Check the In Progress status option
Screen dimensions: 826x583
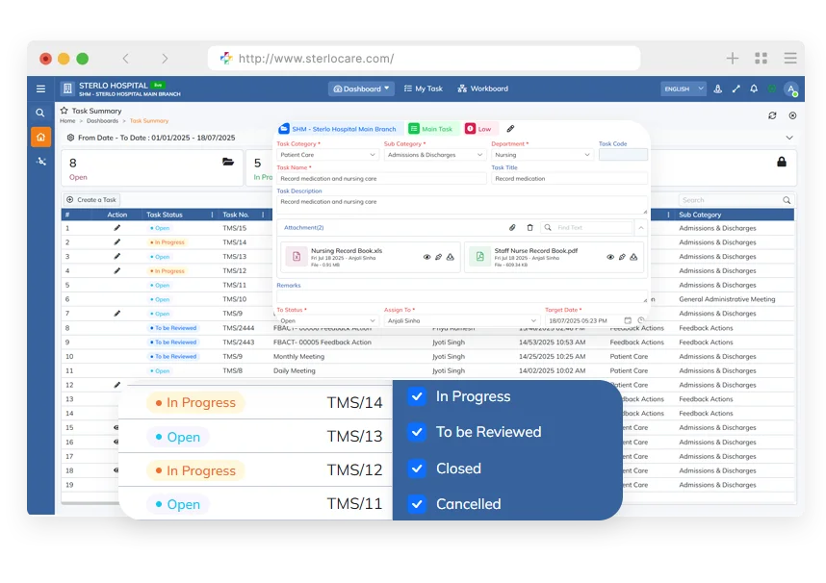418,396
